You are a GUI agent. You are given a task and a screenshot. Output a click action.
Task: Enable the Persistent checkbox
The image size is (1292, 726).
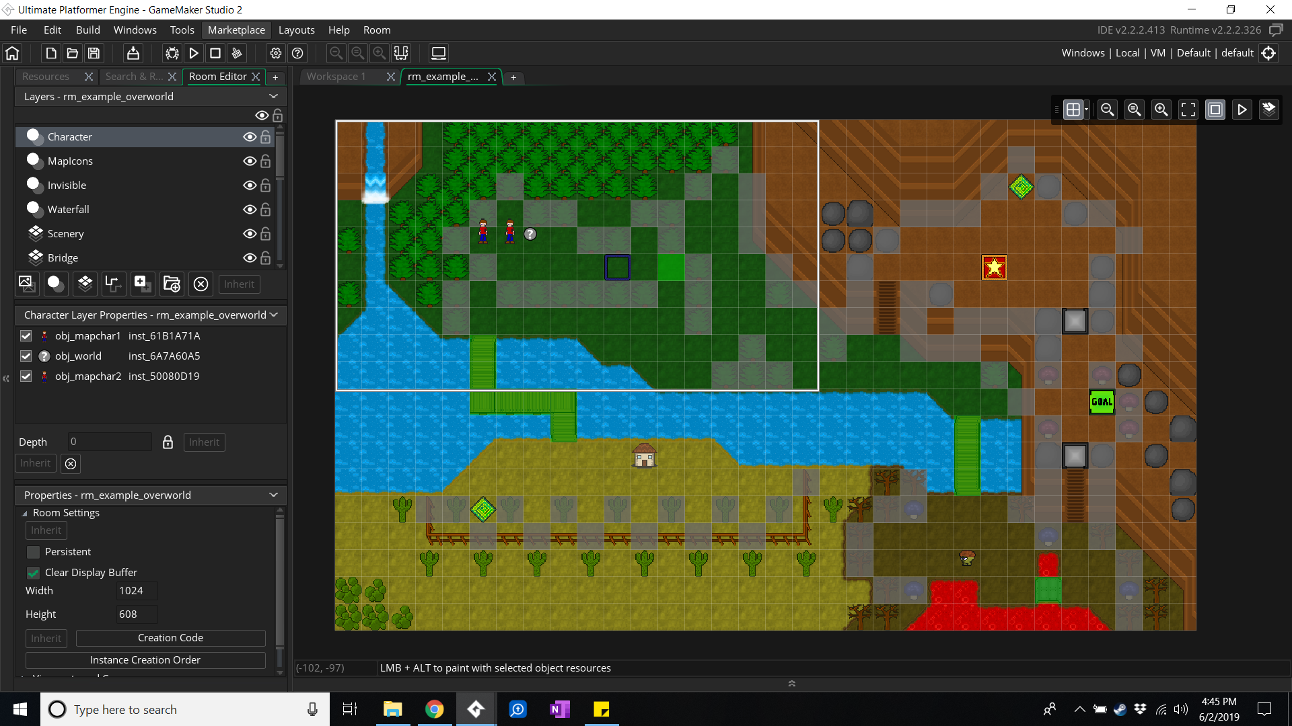click(33, 552)
